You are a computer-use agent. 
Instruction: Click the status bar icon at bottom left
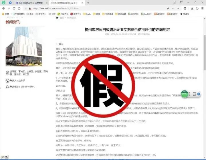pos(5,157)
